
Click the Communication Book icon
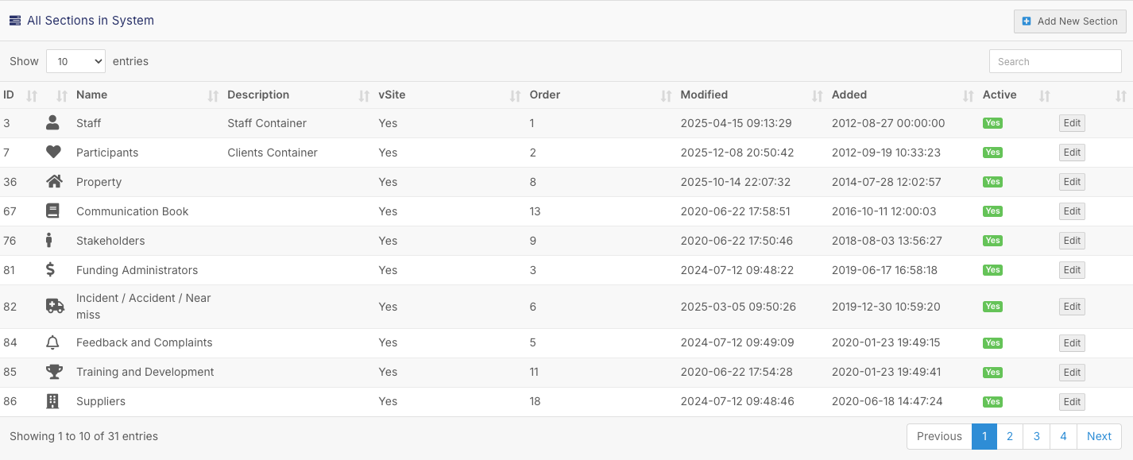click(x=52, y=211)
